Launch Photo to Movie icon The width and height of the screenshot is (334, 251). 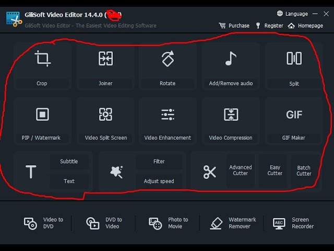coord(155,223)
